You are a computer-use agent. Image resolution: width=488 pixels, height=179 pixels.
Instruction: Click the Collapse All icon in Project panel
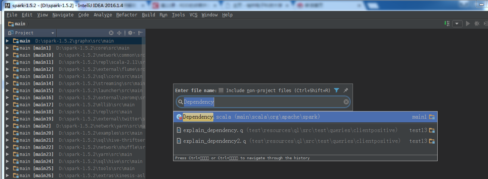119,33
